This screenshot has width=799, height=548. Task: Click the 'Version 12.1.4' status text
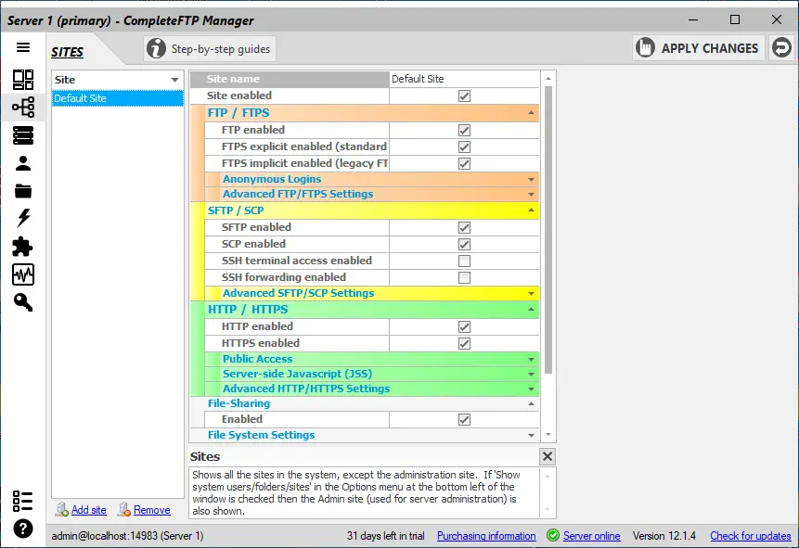pos(664,536)
